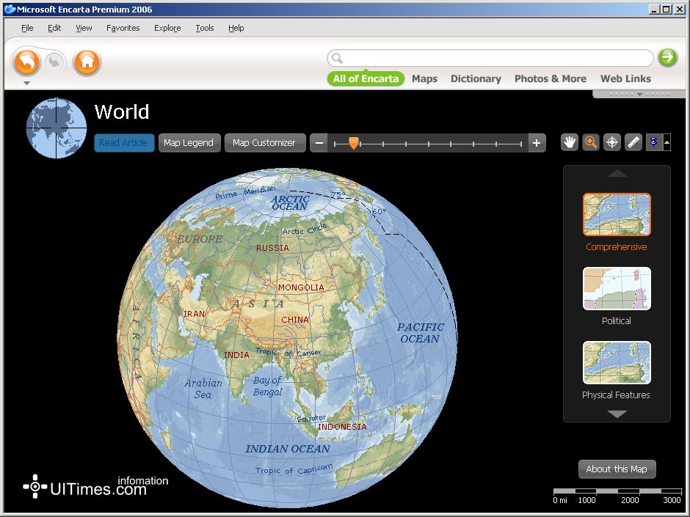The width and height of the screenshot is (690, 517).
Task: Expand the small arrow beside projection icon
Action: tap(667, 142)
